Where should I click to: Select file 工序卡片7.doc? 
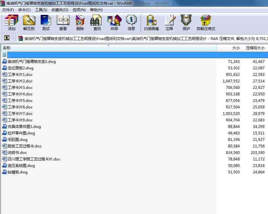tap(20, 113)
